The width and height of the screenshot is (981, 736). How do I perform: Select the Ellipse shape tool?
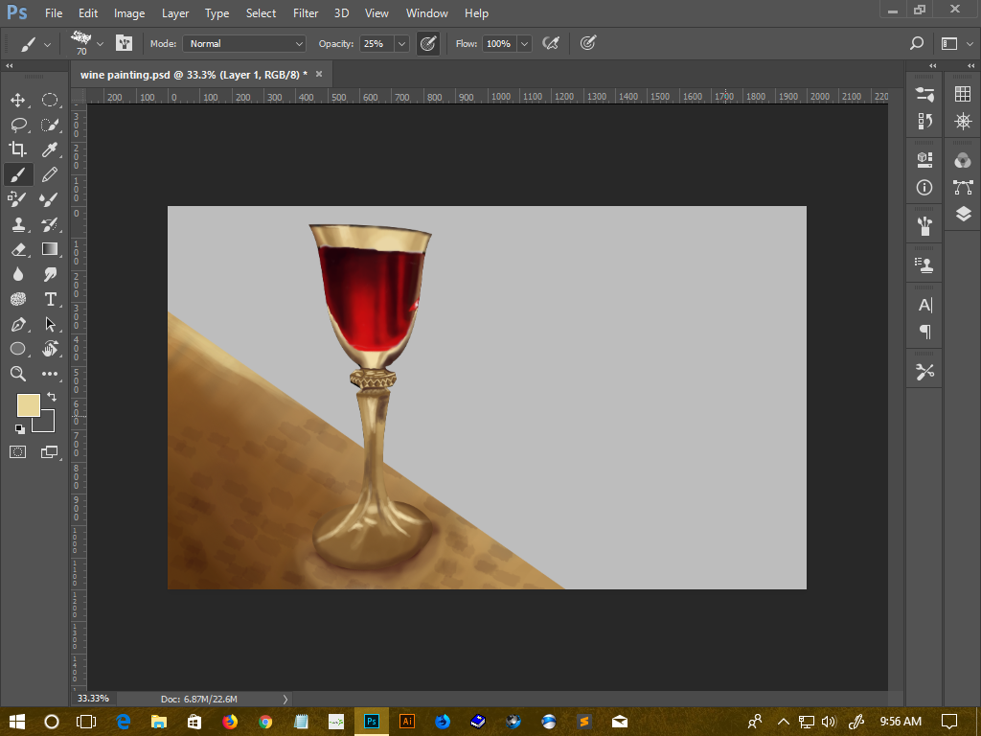pyautogui.click(x=17, y=349)
